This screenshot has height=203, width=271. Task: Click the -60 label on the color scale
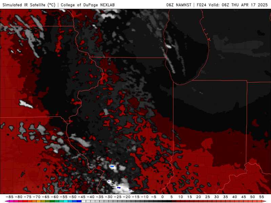[x=55, y=197]
